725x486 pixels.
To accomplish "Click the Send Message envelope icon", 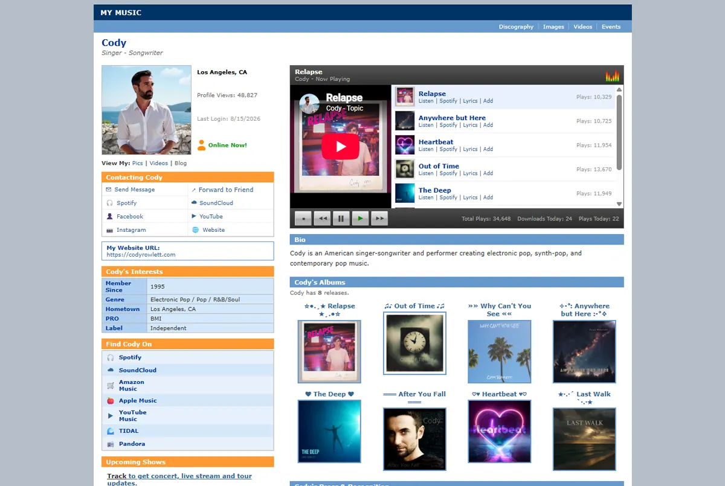I will [109, 190].
